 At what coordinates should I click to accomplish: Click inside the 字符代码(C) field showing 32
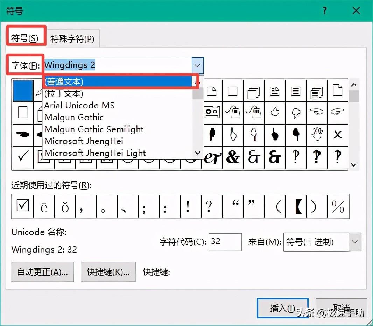tap(225, 242)
